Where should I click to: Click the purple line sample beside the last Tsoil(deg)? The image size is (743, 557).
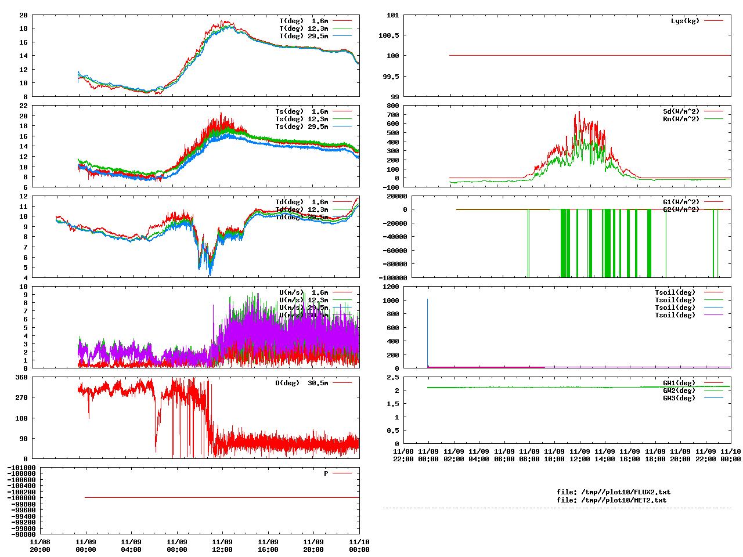(x=714, y=315)
